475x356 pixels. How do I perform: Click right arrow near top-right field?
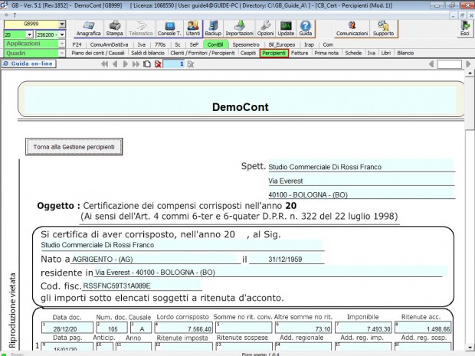click(x=468, y=64)
